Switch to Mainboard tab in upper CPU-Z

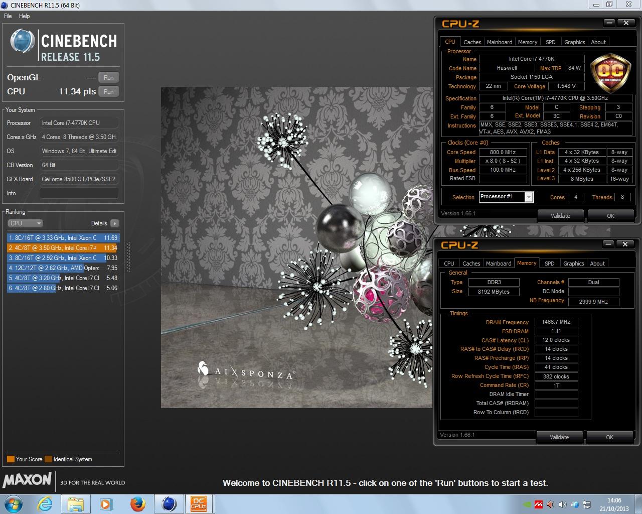(x=500, y=42)
